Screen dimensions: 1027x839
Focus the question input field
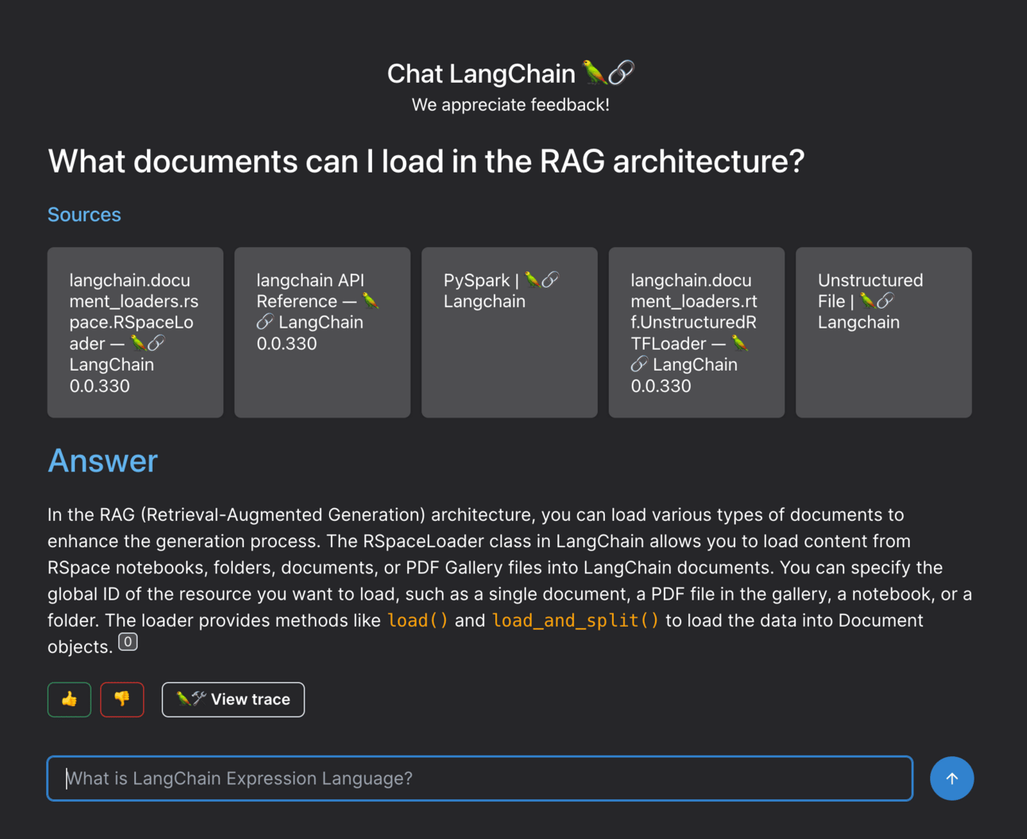(480, 779)
